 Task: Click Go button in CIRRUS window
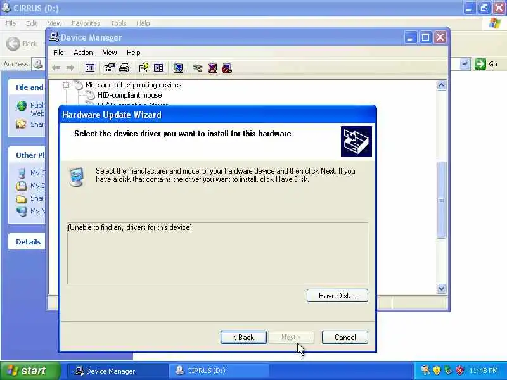click(486, 64)
